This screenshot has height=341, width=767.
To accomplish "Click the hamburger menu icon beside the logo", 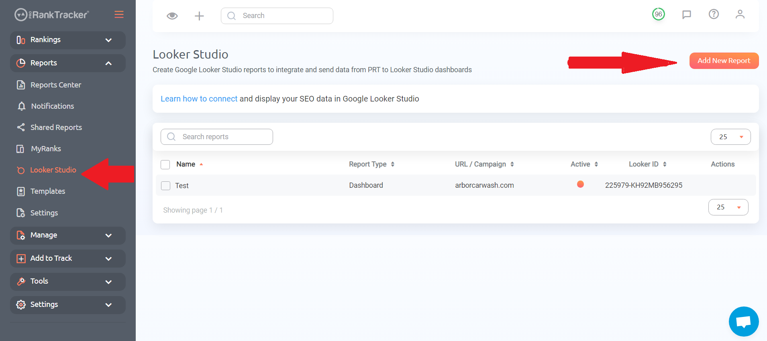I will pos(119,14).
